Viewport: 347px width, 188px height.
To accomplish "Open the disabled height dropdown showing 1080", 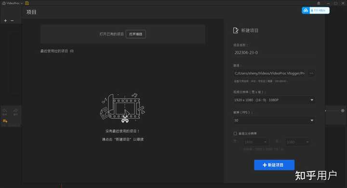I will click(297, 142).
